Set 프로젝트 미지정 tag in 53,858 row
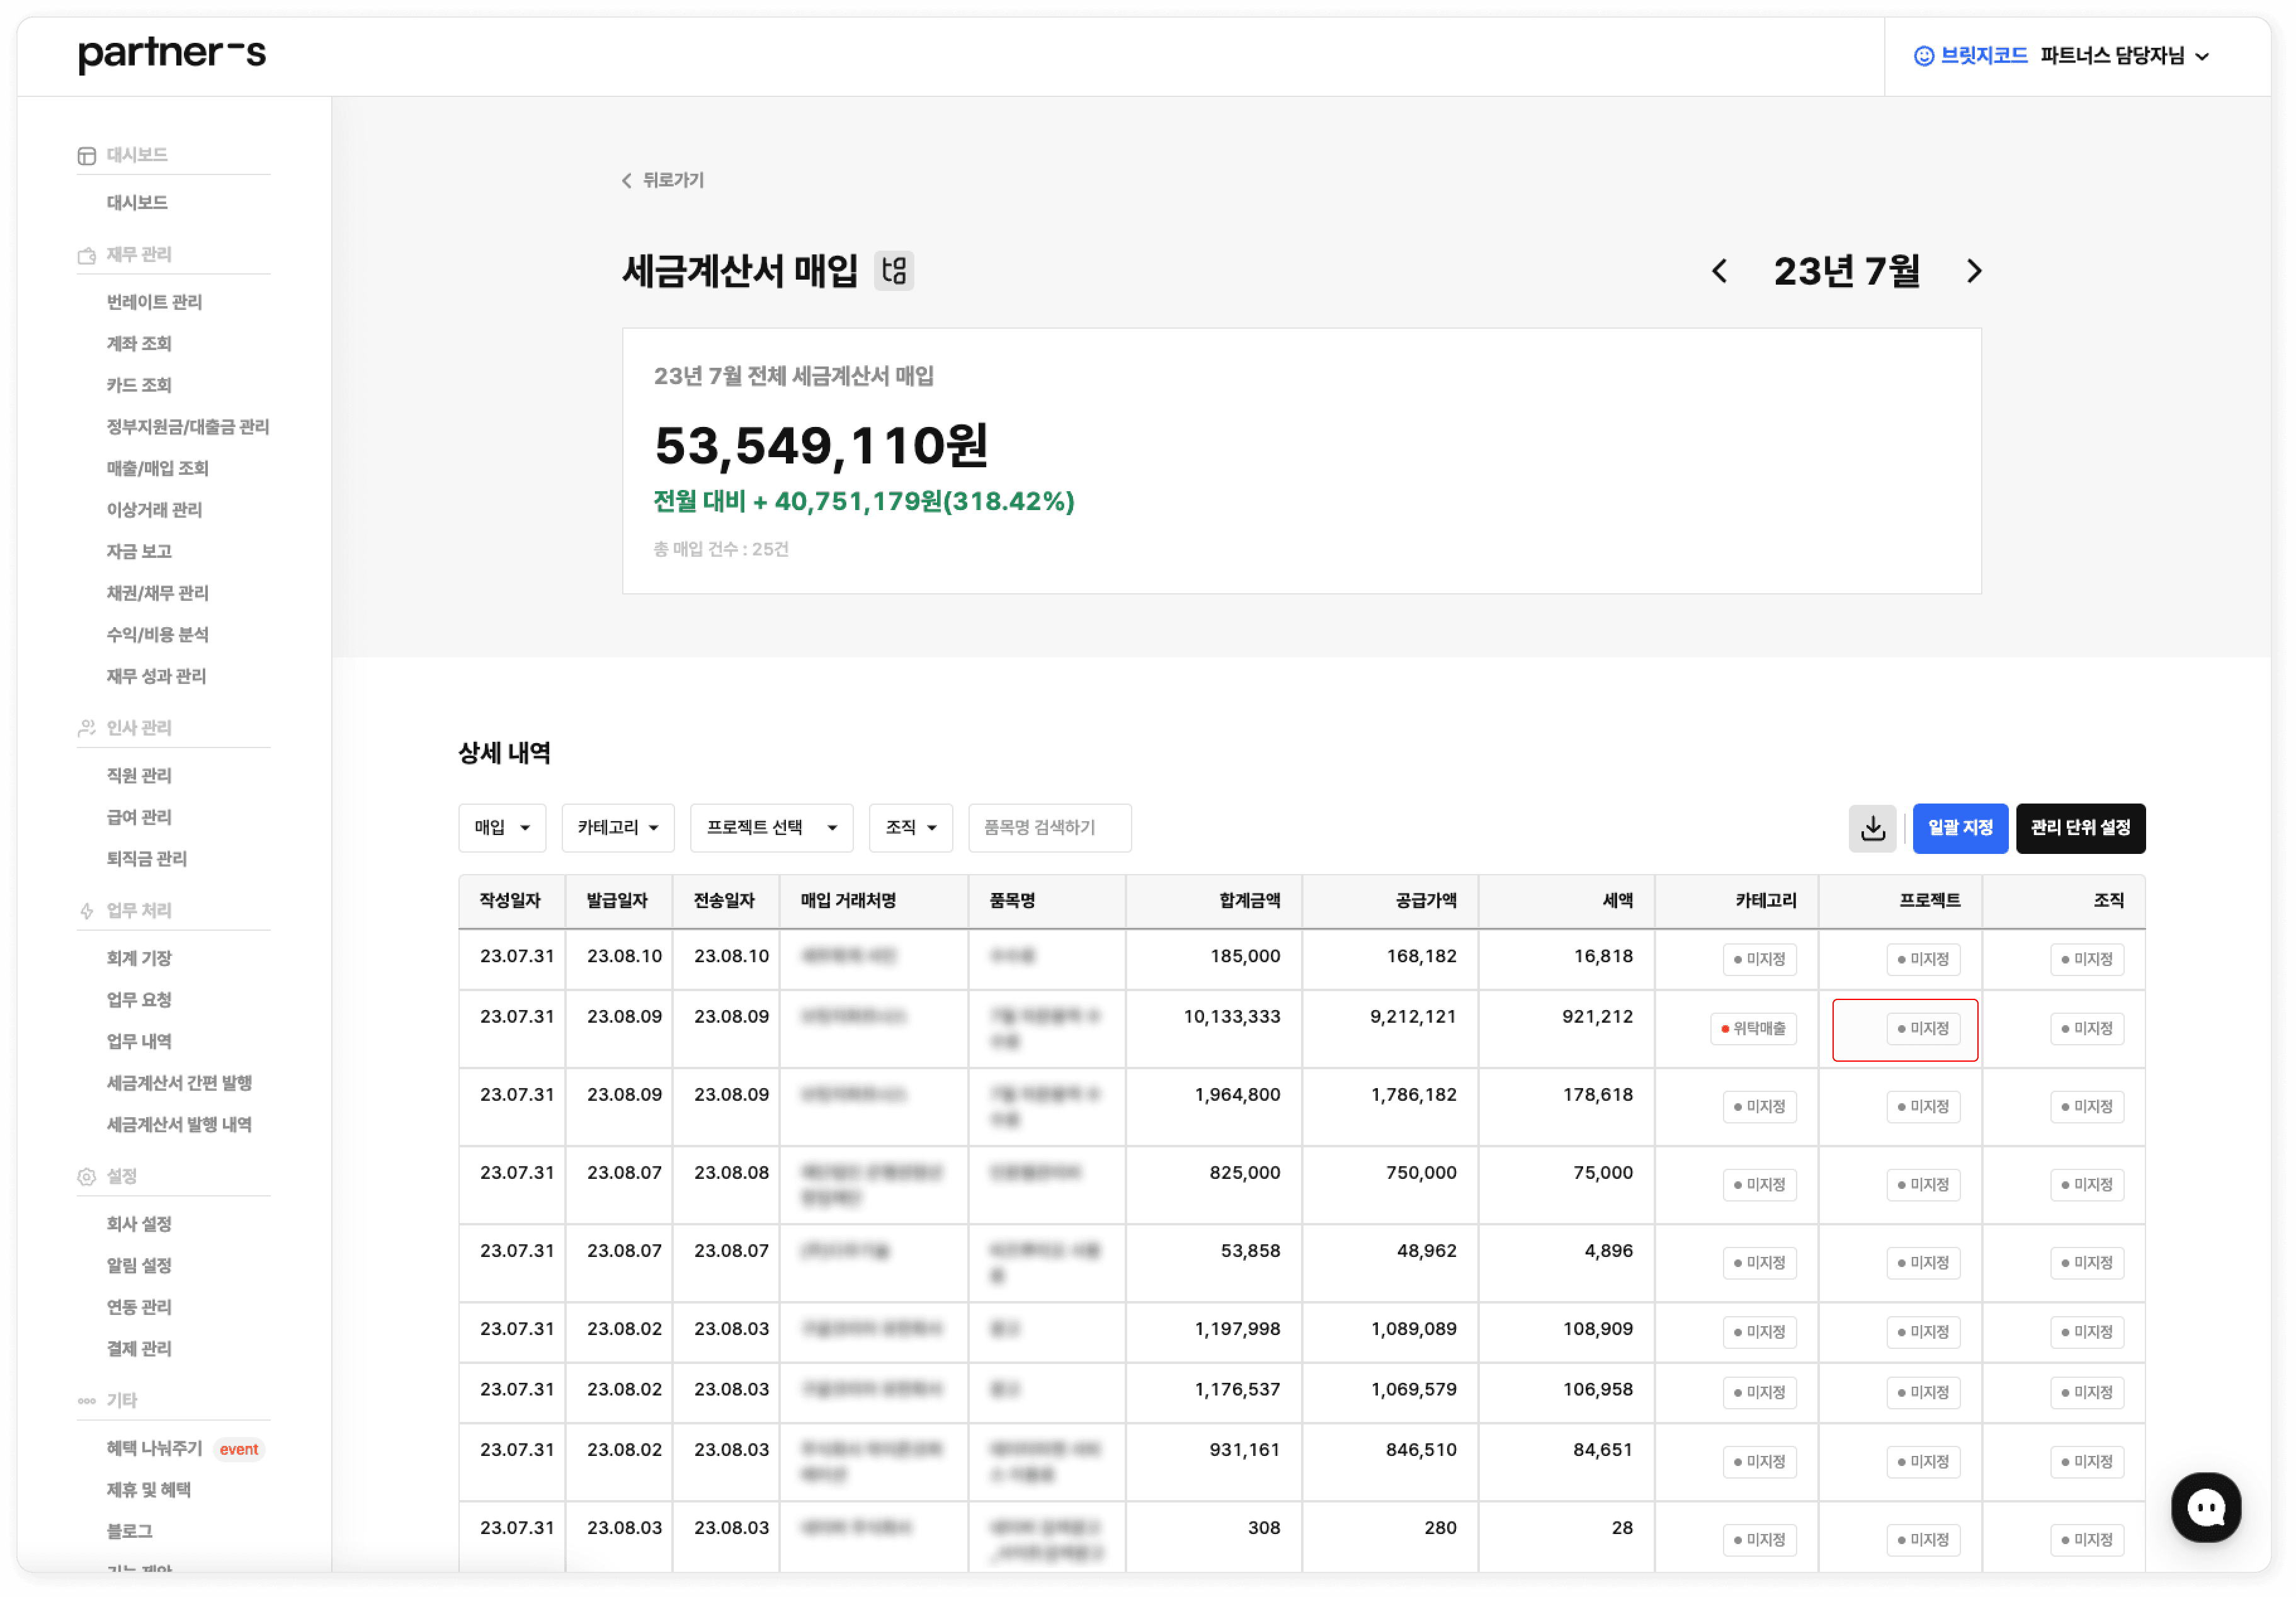Viewport: 2296px width, 1597px height. [1923, 1264]
